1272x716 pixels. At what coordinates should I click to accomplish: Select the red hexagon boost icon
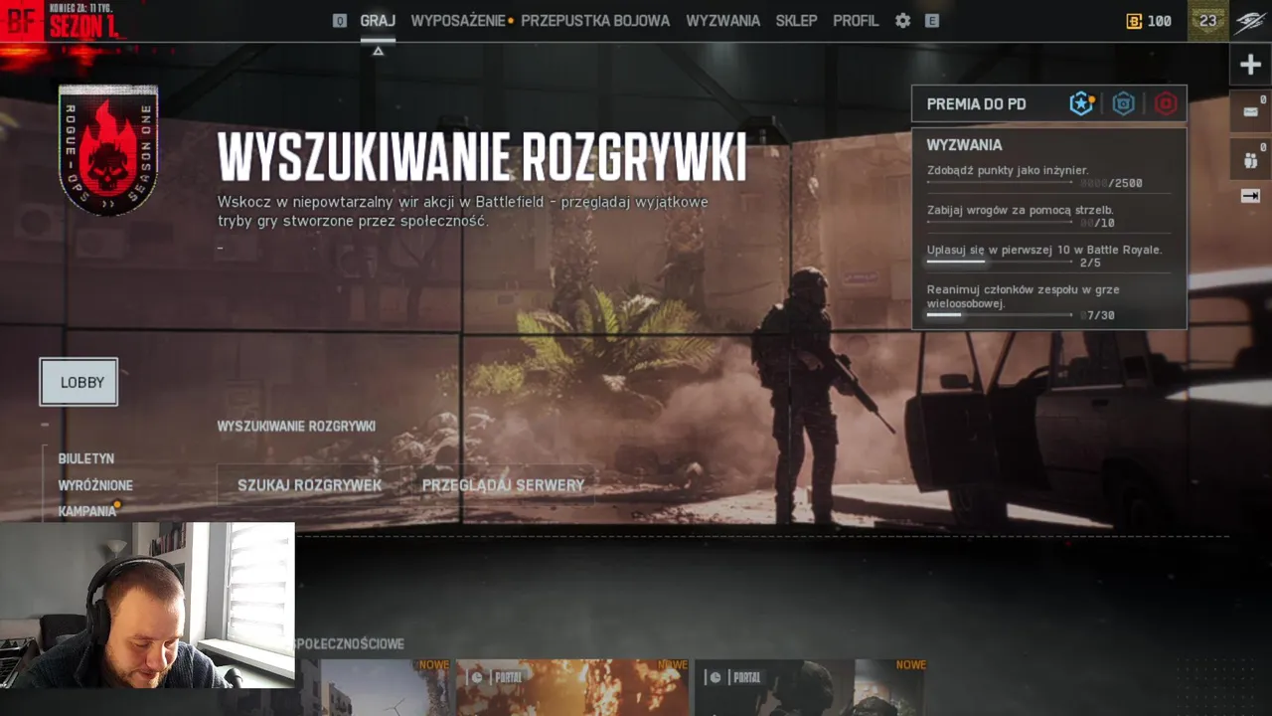click(1166, 103)
